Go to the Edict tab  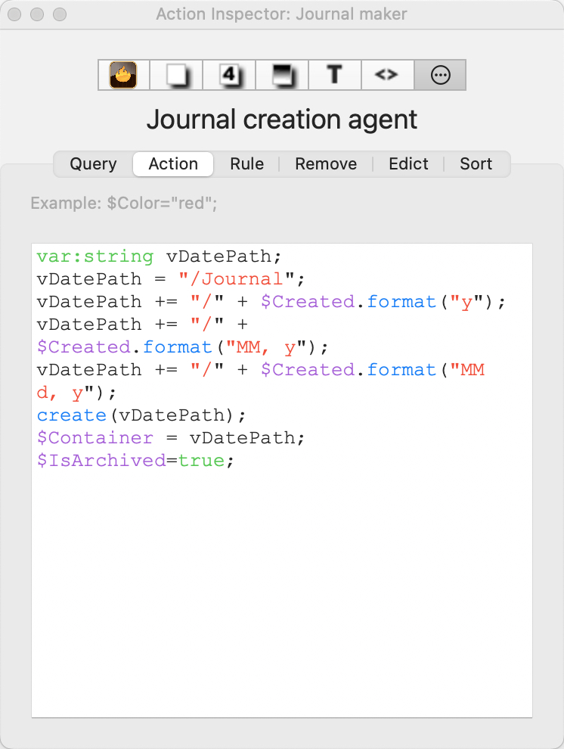[408, 164]
